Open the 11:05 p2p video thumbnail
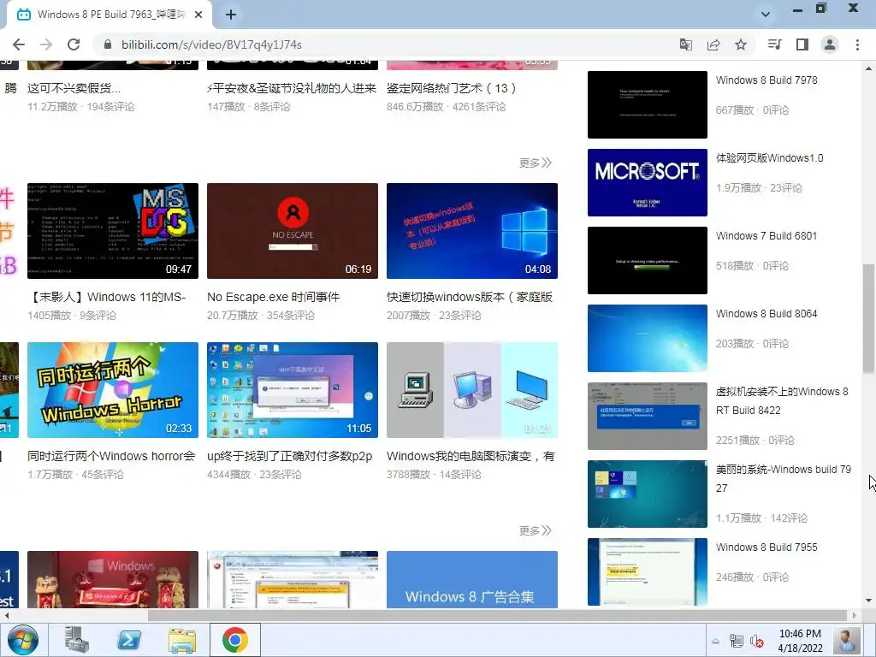876x657 pixels. (x=293, y=390)
